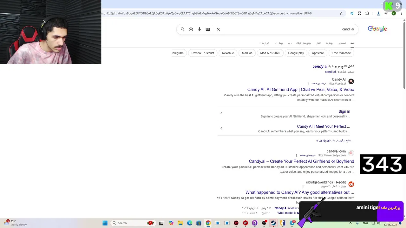Image resolution: width=406 pixels, height=228 pixels.
Task: Open three-dot options for the candy.ai result
Action: click(308, 84)
